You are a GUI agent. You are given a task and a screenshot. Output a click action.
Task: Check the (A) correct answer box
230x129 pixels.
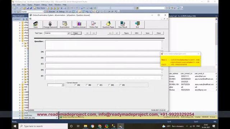[75, 85]
